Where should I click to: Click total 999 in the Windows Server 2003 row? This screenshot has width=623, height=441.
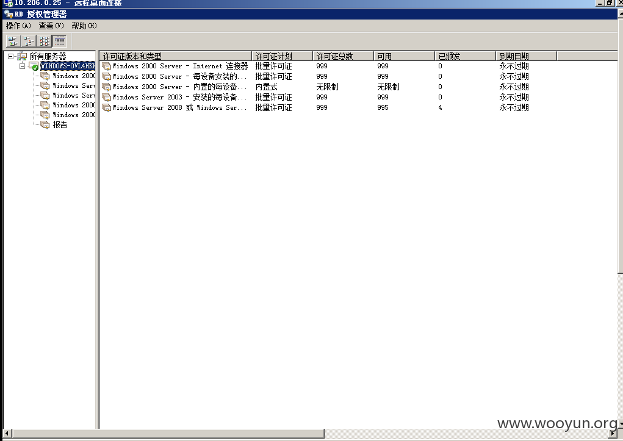point(322,97)
